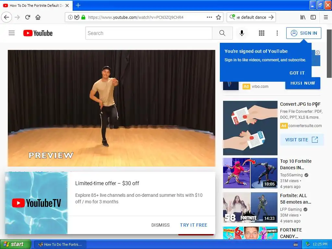
Task: Play the Fortnite dance preview video
Action: (x=112, y=108)
